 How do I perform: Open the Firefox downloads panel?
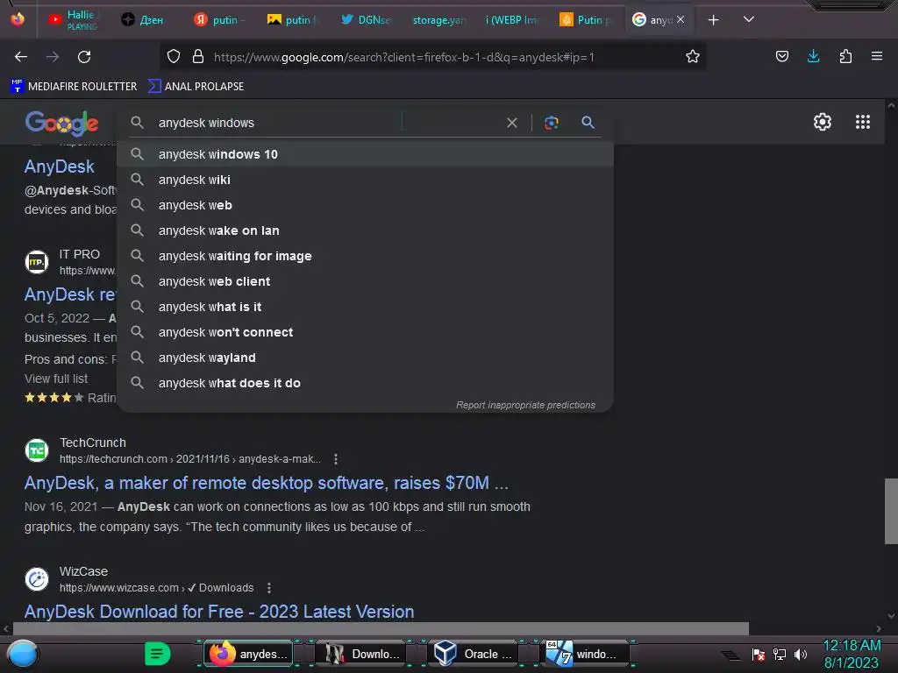pos(813,57)
